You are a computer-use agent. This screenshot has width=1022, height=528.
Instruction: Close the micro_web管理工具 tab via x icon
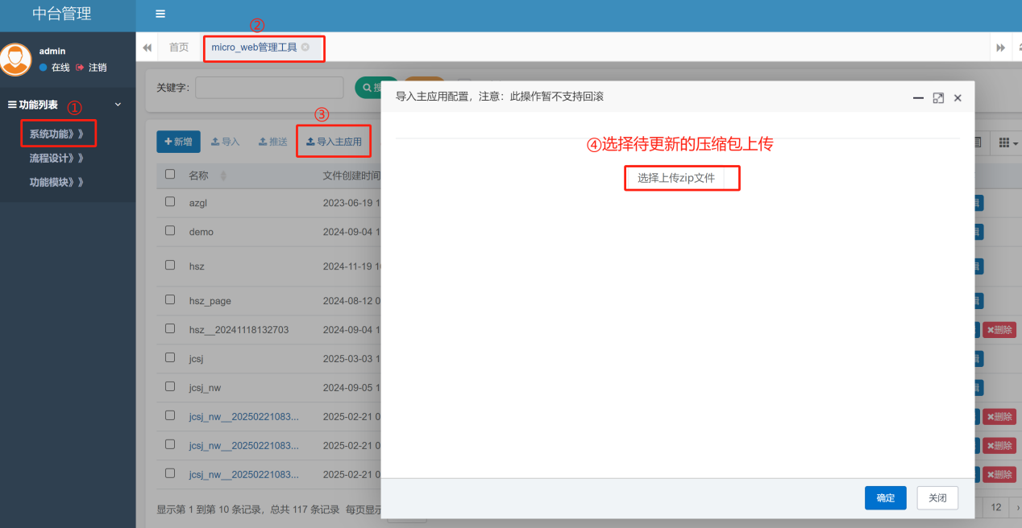[305, 47]
